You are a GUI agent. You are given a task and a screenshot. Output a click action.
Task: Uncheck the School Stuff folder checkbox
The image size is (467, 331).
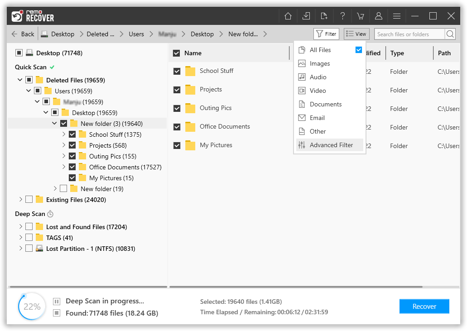pos(177,71)
